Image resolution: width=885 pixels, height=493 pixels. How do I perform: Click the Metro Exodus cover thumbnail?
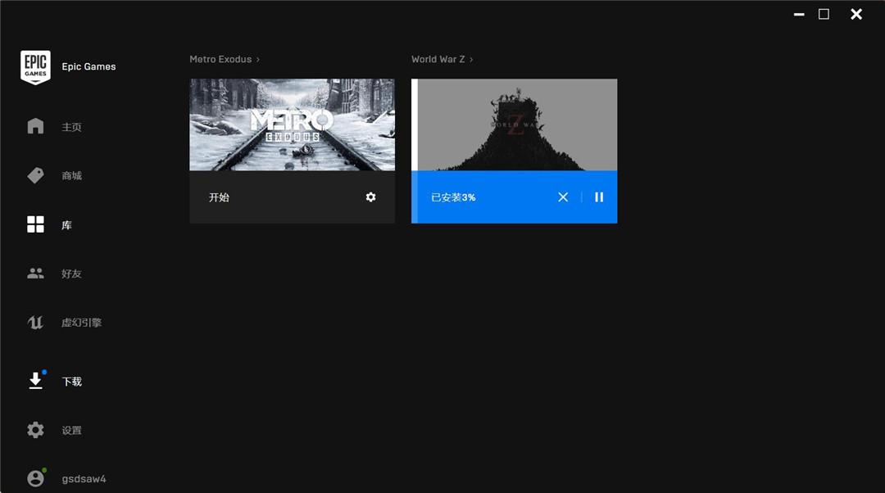click(x=293, y=124)
